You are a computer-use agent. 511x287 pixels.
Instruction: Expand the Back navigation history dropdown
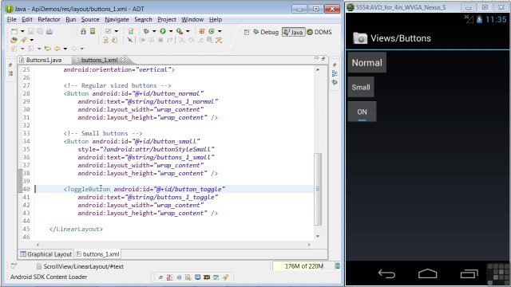[x=65, y=49]
